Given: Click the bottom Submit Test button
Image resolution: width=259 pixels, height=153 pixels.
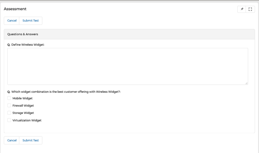Looking at the screenshot, I should 31,140.
